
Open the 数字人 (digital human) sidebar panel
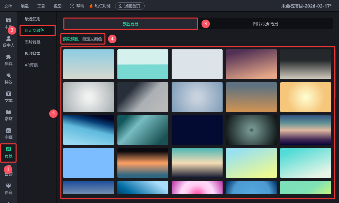[9, 41]
